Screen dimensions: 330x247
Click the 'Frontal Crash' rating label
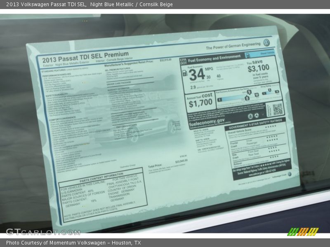point(234,144)
